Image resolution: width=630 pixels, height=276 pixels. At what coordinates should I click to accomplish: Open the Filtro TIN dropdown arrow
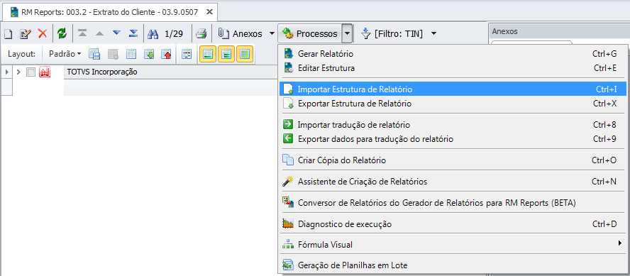pos(433,34)
